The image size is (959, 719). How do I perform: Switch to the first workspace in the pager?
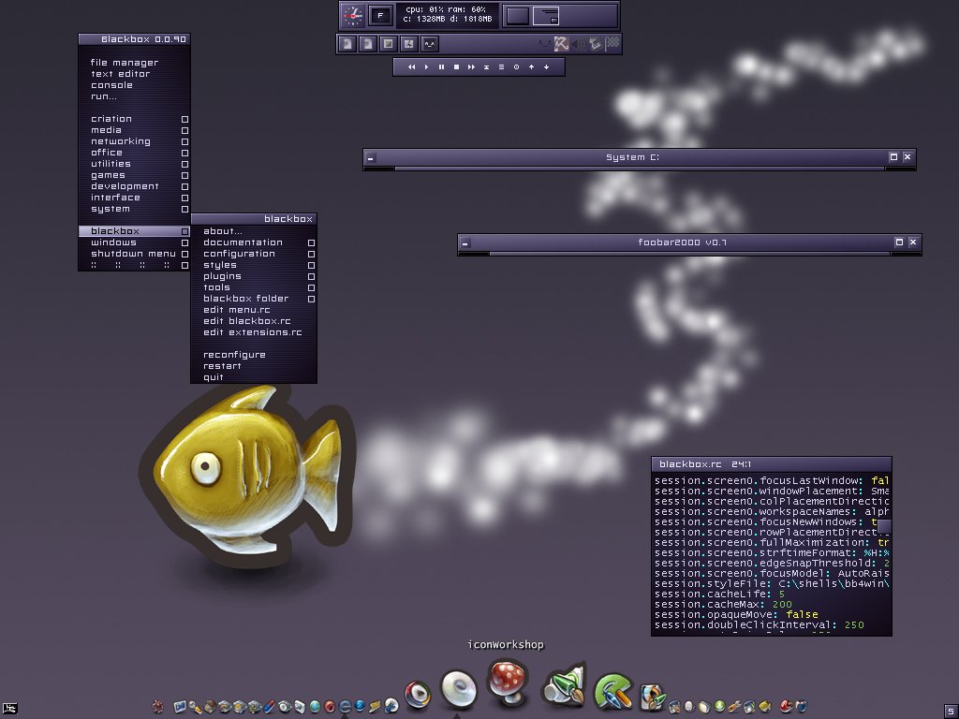pyautogui.click(x=517, y=16)
